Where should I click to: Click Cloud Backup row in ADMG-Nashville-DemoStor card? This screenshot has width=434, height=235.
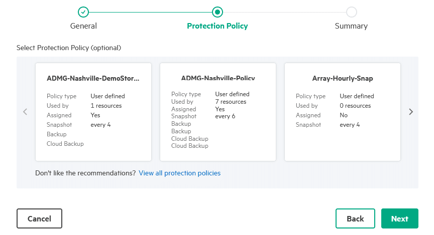point(65,144)
